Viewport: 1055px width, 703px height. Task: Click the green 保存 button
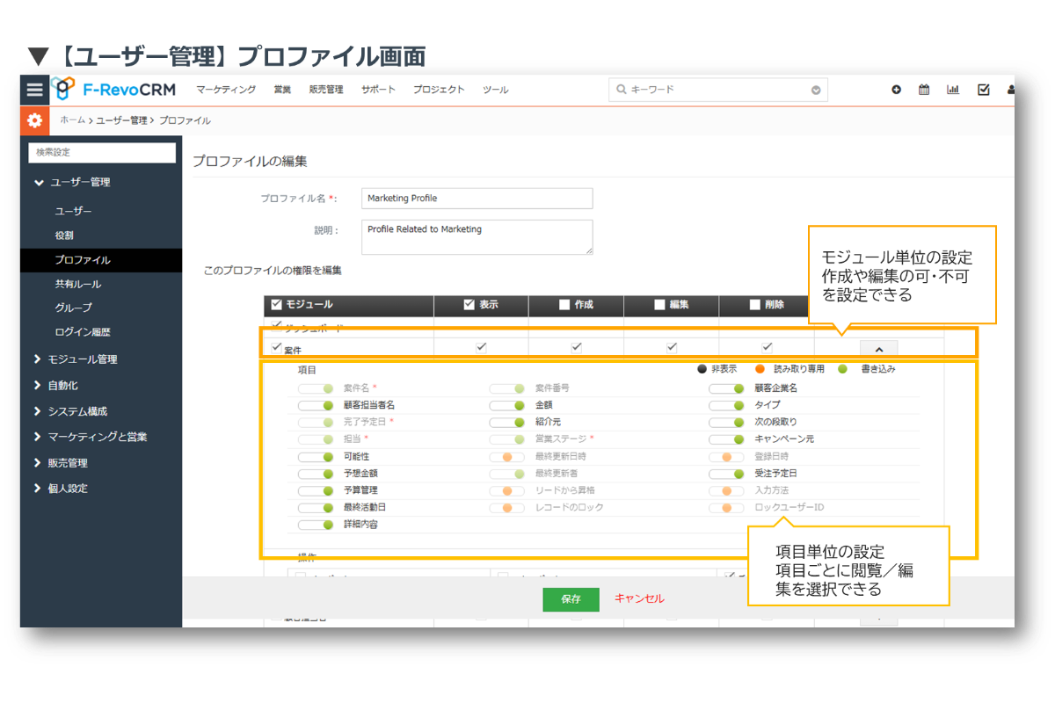coord(571,599)
